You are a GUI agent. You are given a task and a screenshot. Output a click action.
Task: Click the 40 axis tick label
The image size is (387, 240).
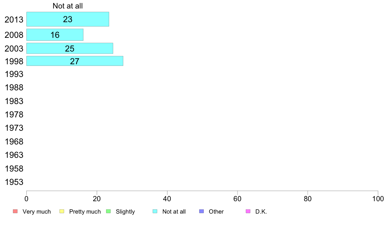coord(167,199)
